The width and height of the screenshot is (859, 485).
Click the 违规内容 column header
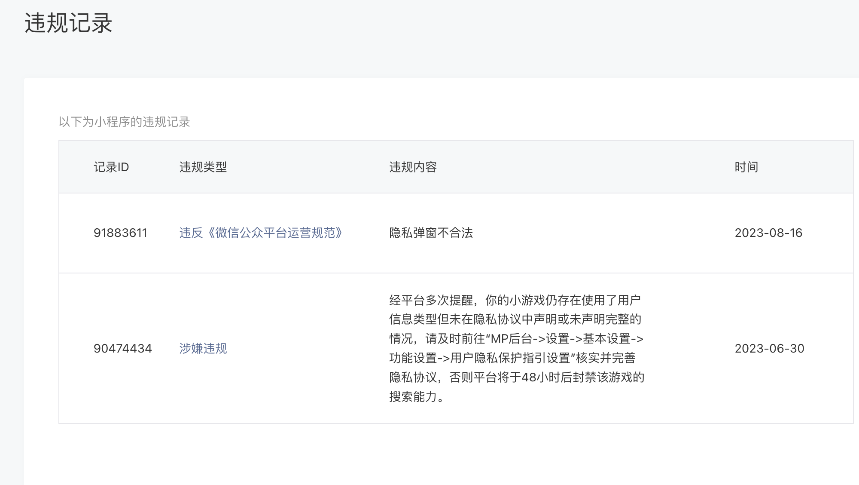[x=413, y=167]
